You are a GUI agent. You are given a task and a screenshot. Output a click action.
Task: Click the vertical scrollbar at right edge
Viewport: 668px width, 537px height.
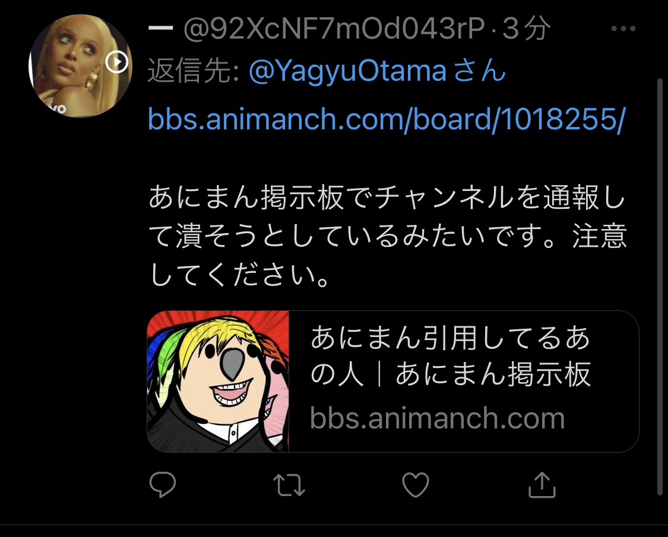[x=660, y=287]
